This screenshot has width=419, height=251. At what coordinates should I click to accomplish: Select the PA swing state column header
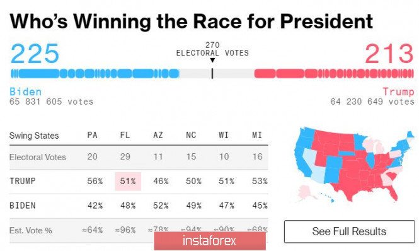(92, 135)
